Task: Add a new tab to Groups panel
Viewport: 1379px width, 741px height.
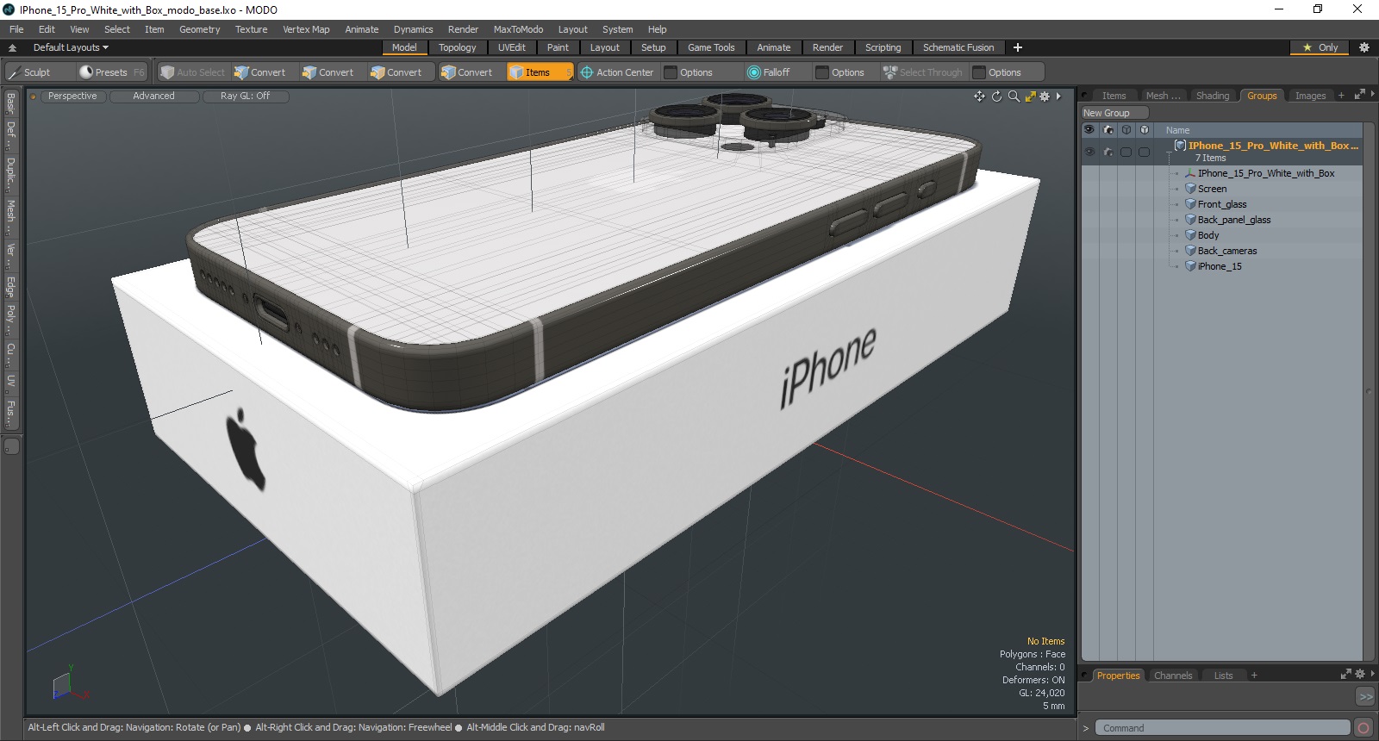Action: 1341,96
